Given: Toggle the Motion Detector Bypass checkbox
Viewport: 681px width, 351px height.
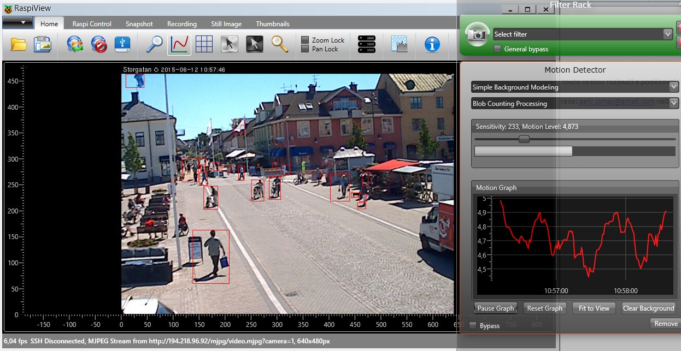Looking at the screenshot, I should pos(473,325).
